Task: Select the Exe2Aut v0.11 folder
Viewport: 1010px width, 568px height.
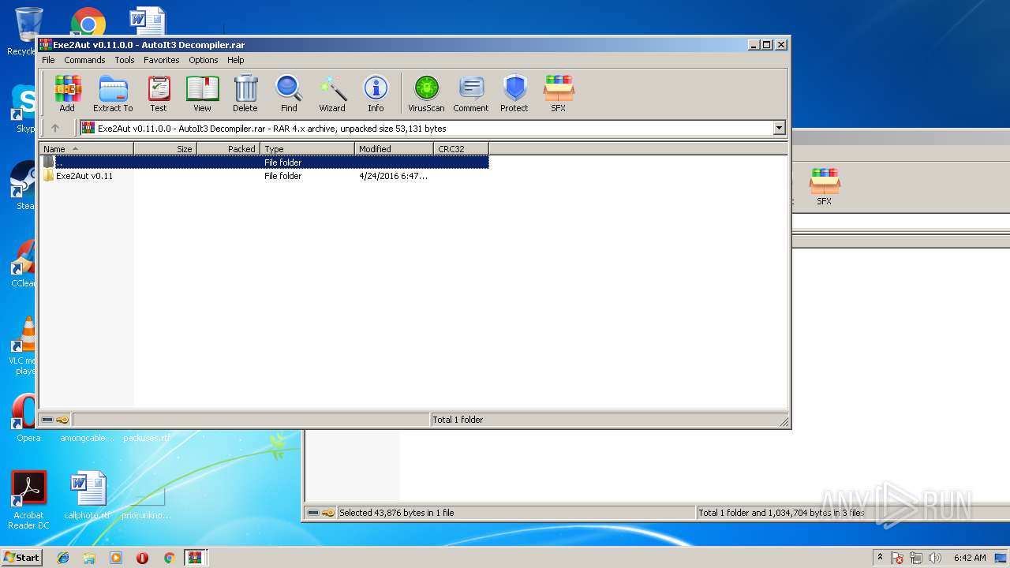Action: pyautogui.click(x=84, y=176)
